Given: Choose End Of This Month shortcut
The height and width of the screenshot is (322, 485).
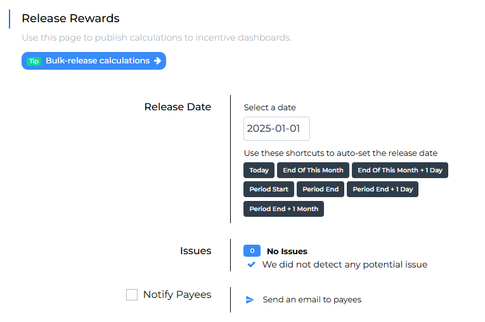Looking at the screenshot, I should (x=313, y=170).
